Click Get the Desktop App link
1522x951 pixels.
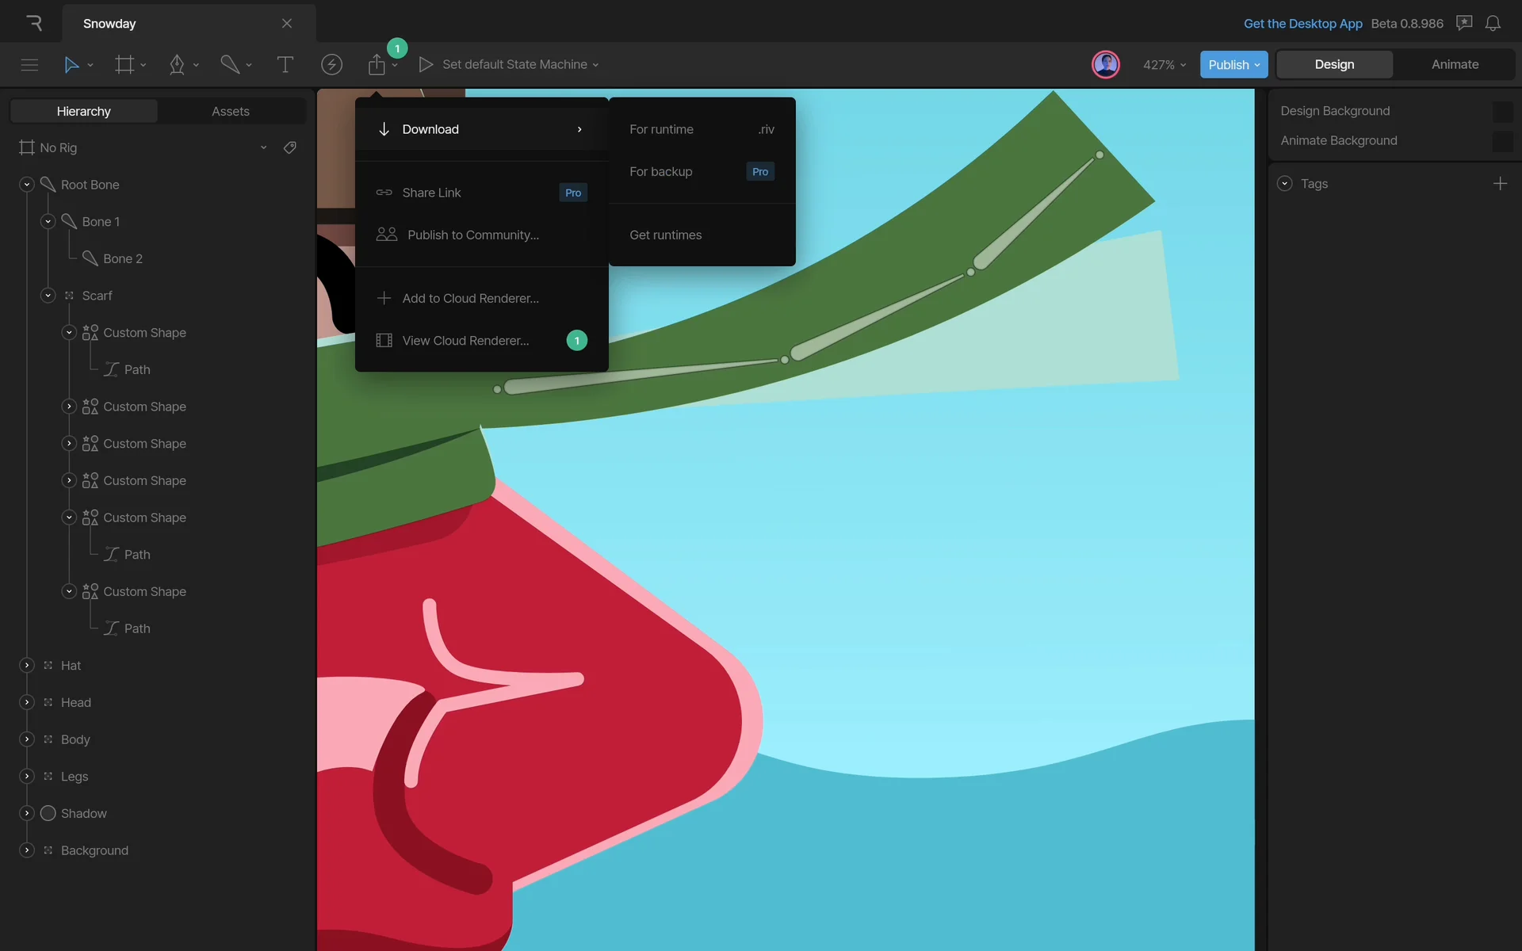1302,24
